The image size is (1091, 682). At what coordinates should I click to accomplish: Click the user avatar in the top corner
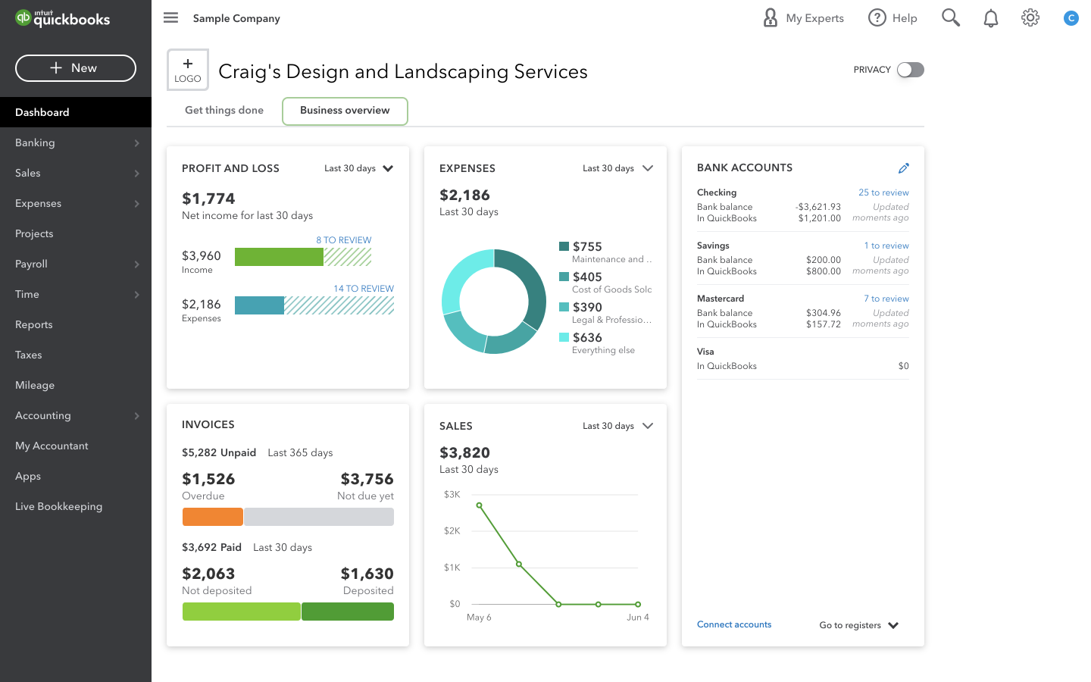[x=1071, y=17]
